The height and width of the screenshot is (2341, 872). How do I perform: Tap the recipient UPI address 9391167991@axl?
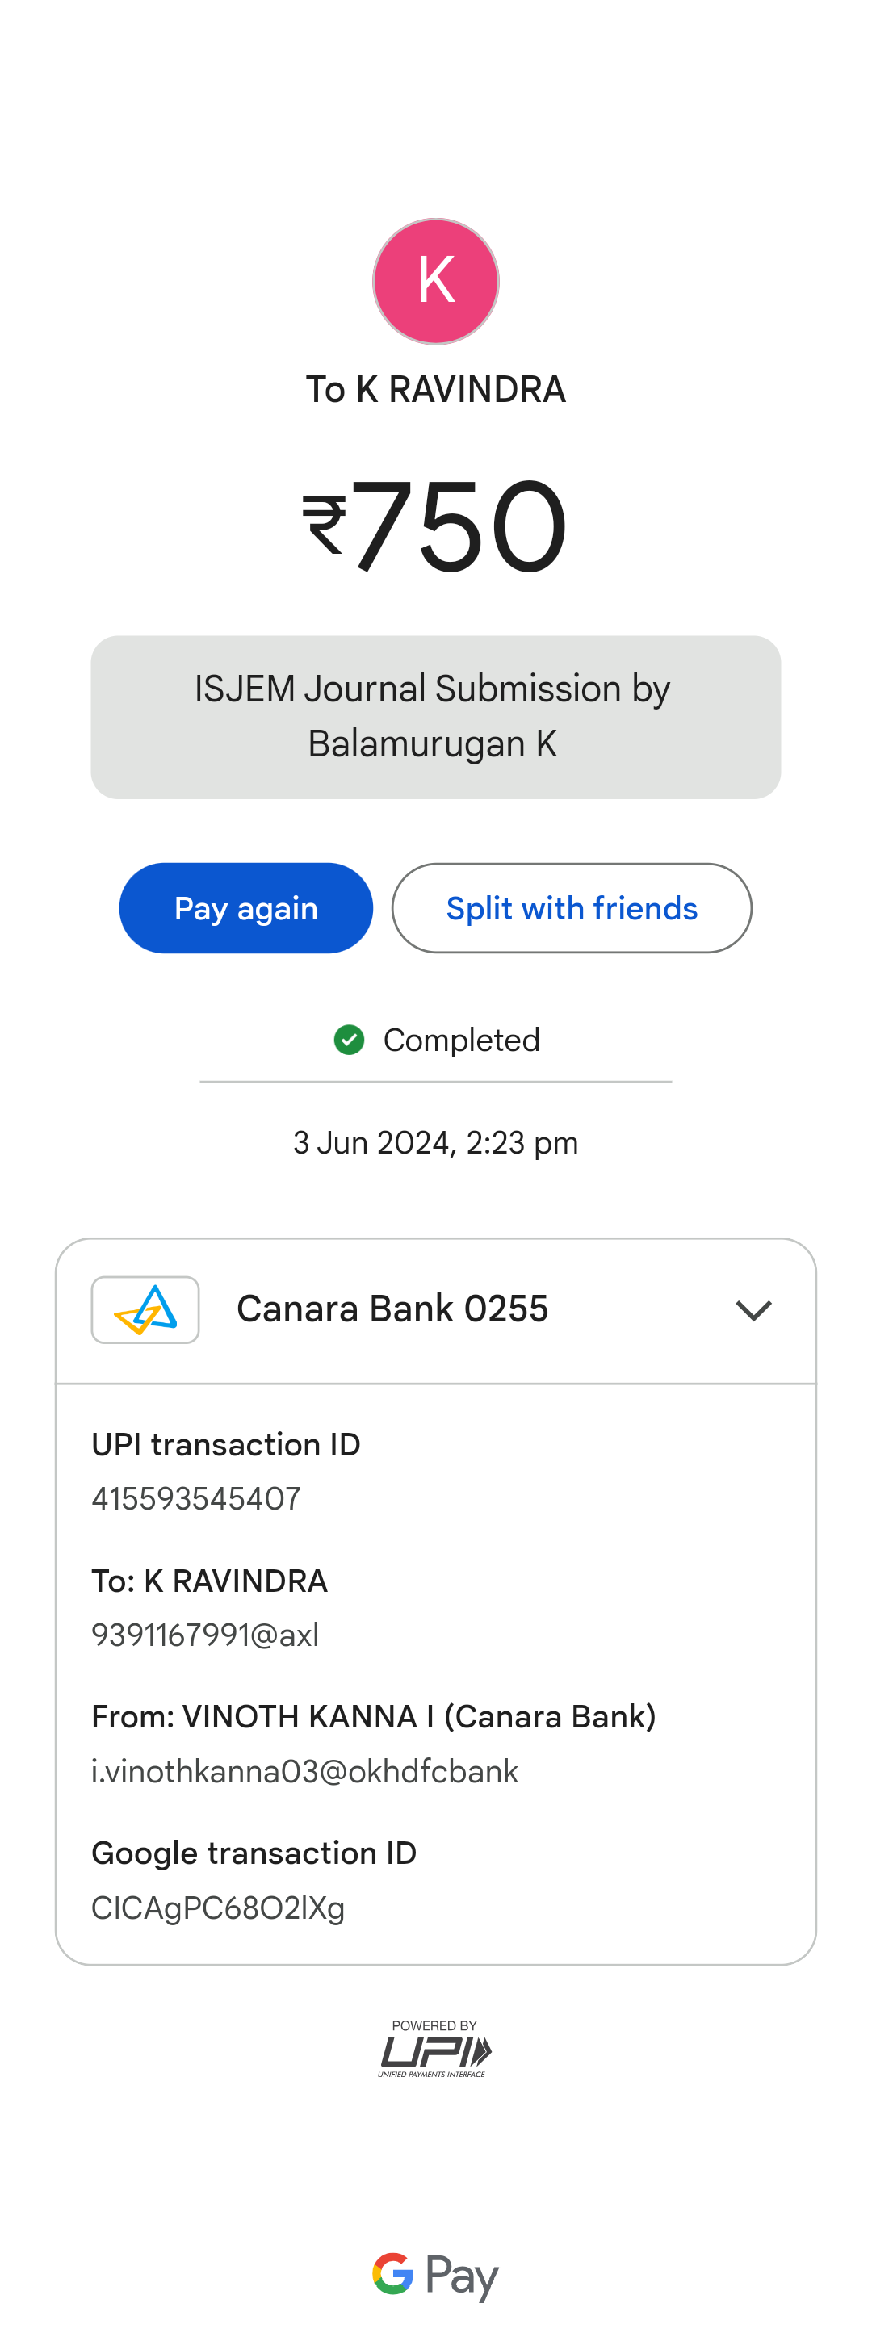coord(206,1635)
